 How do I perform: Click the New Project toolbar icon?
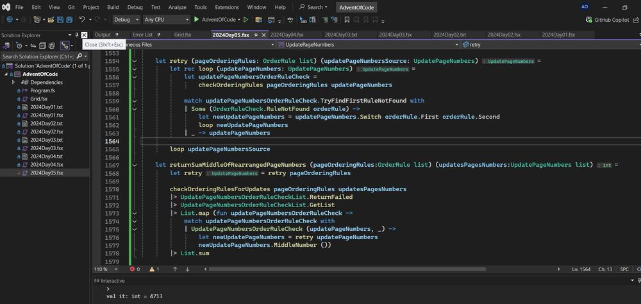coord(37,20)
